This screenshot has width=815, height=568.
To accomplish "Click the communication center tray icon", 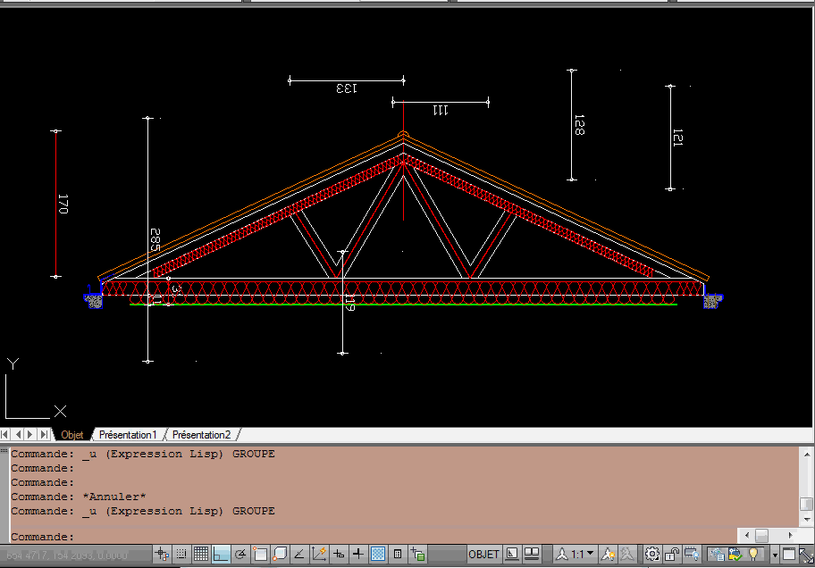I will point(717,555).
